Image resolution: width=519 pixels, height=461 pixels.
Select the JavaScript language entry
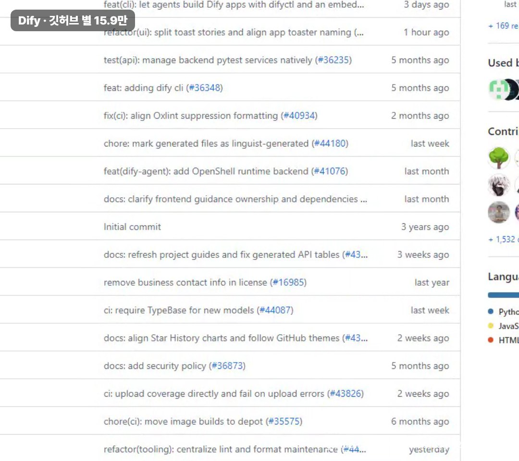coord(504,326)
